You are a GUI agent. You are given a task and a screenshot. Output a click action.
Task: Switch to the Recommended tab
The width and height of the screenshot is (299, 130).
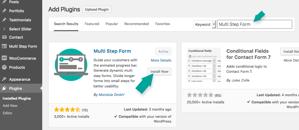(x=137, y=24)
